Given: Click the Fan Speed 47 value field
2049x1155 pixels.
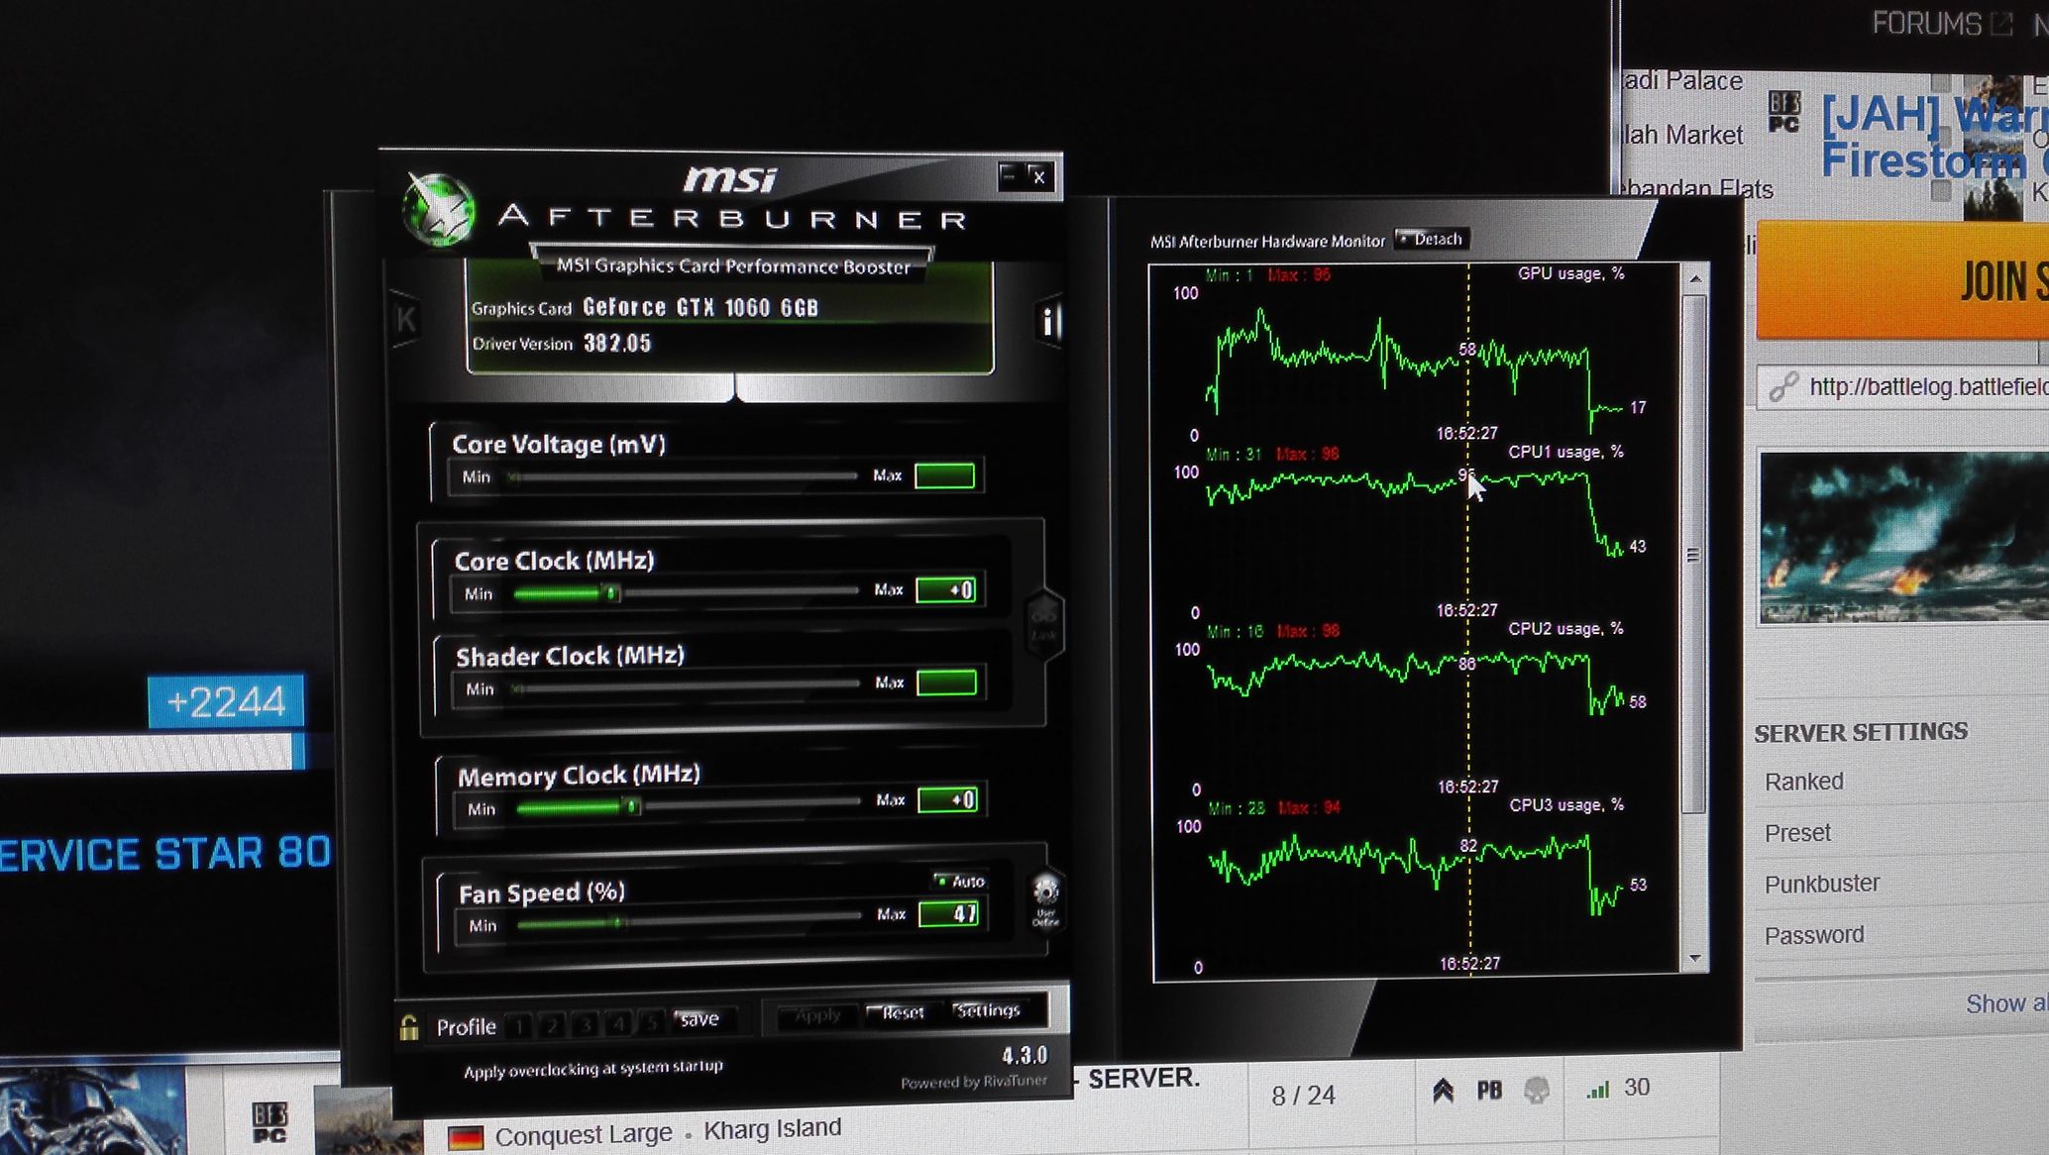Looking at the screenshot, I should 950,913.
